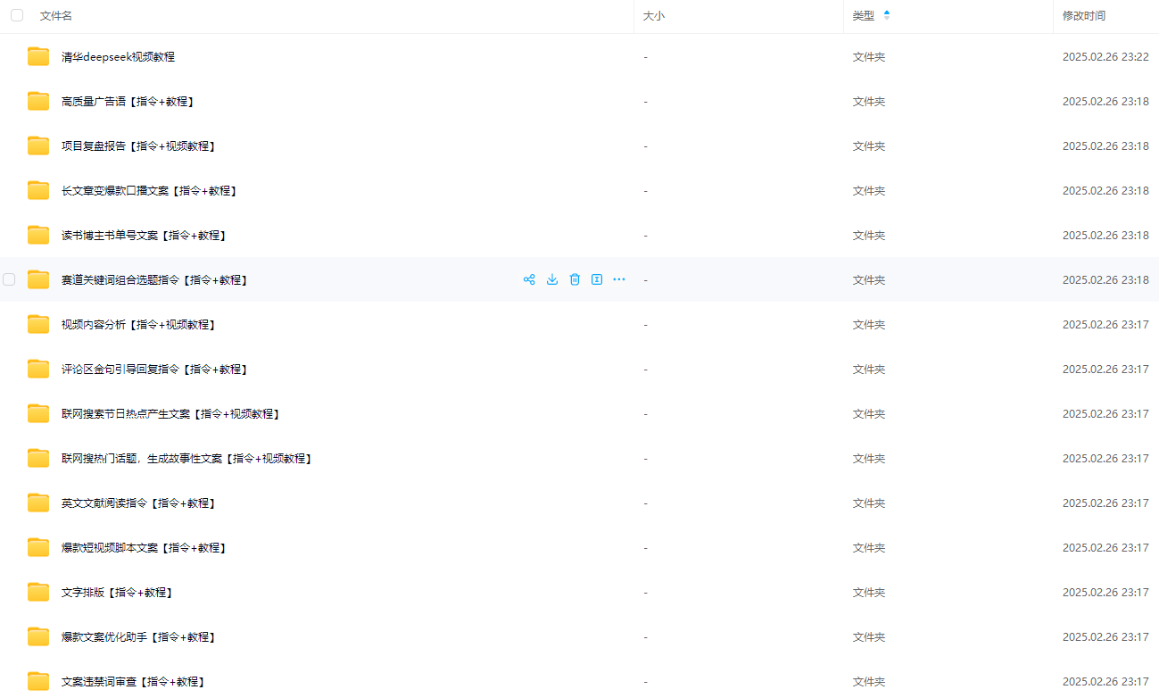The image size is (1159, 698).
Task: Sort list by 文件名 column header
Action: (56, 16)
